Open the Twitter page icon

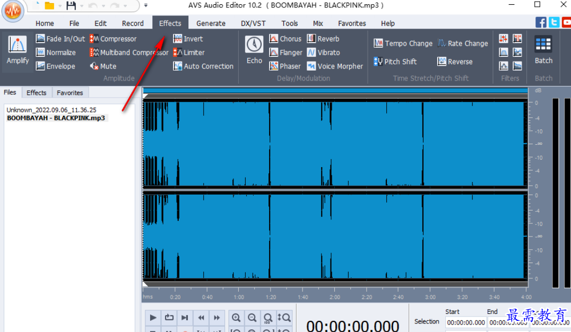[x=554, y=23]
